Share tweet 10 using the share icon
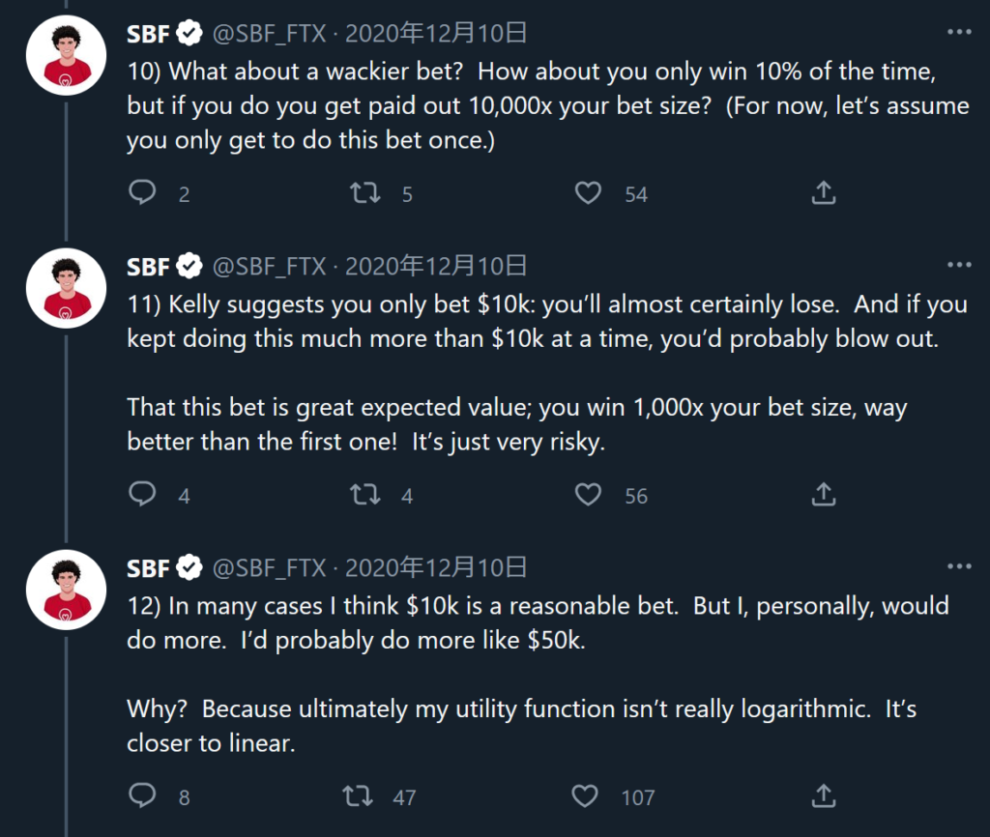The height and width of the screenshot is (837, 990). click(823, 193)
